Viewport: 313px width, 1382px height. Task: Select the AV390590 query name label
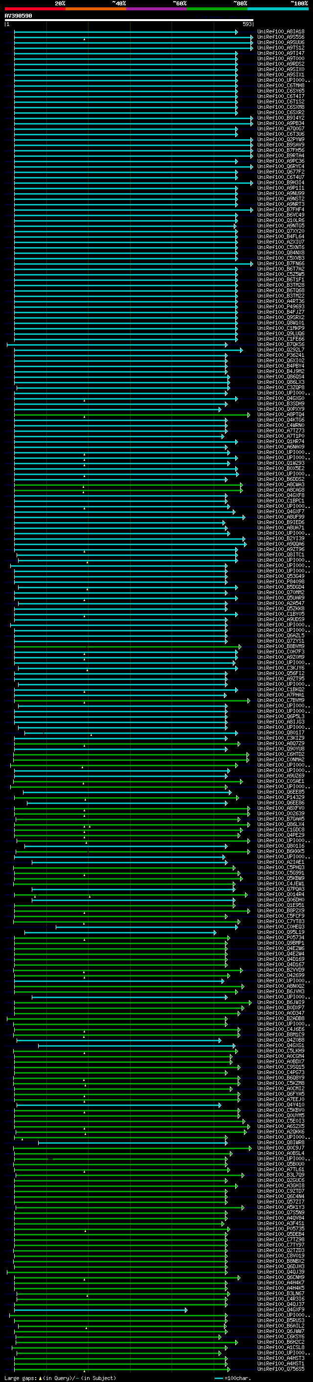pyautogui.click(x=18, y=16)
